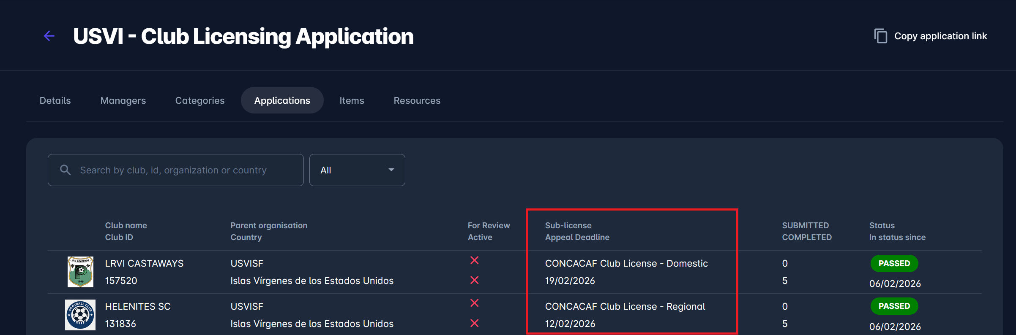
Task: Click the search magnifier icon
Action: [65, 170]
